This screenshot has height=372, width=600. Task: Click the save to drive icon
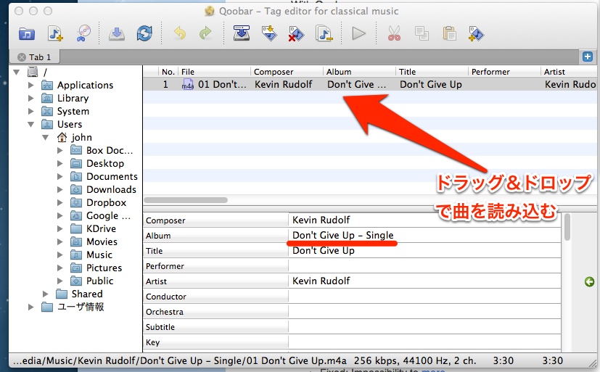(117, 33)
